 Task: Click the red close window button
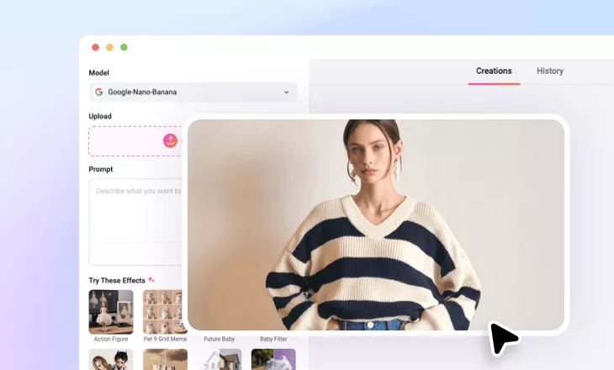point(95,47)
